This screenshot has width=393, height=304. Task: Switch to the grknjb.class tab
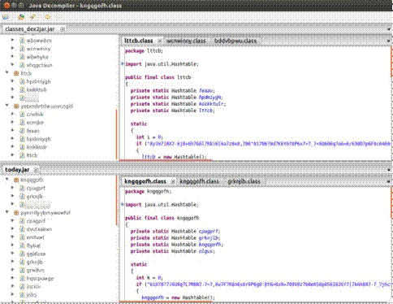click(x=244, y=181)
